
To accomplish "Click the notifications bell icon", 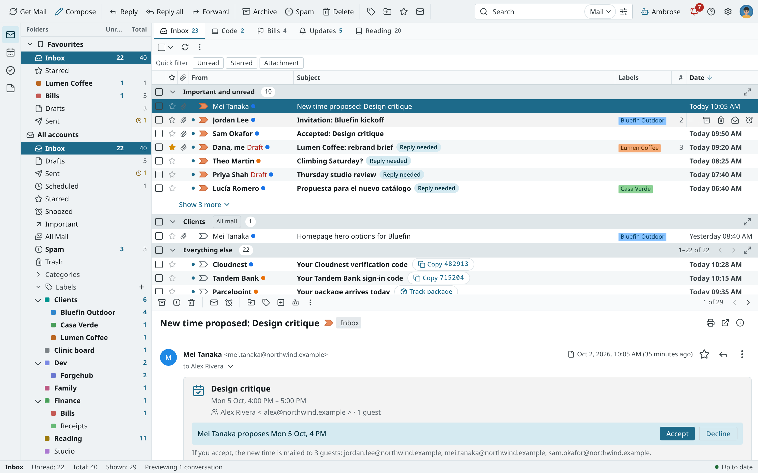I will click(694, 12).
